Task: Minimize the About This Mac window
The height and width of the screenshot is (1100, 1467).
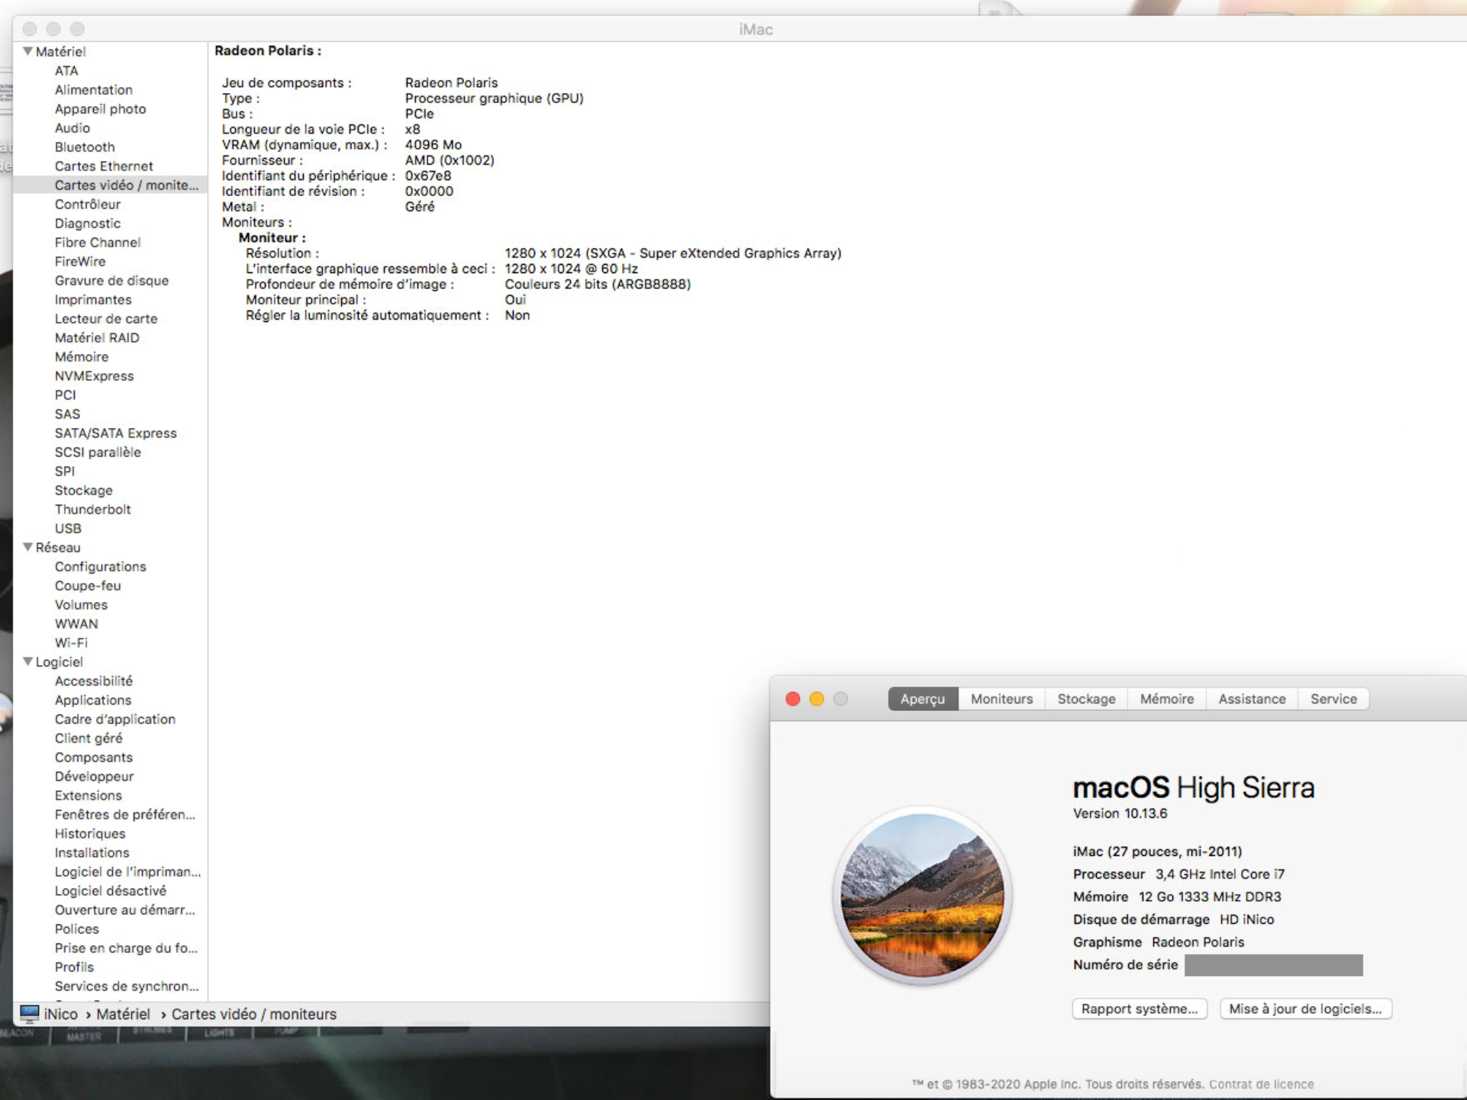Action: 816,699
